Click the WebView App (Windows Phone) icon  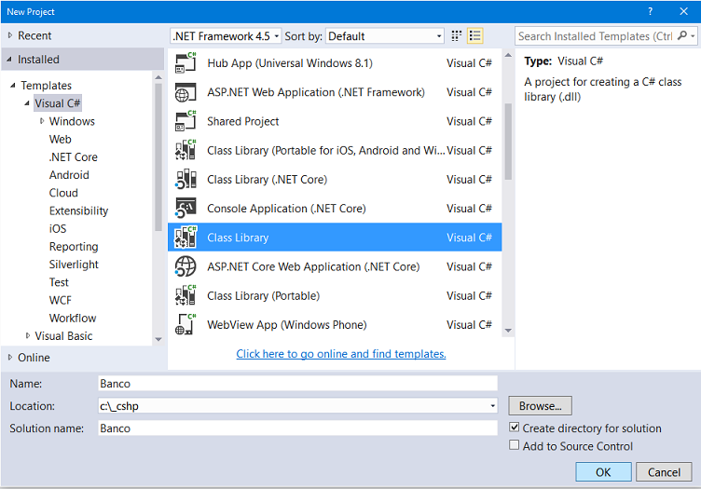186,325
